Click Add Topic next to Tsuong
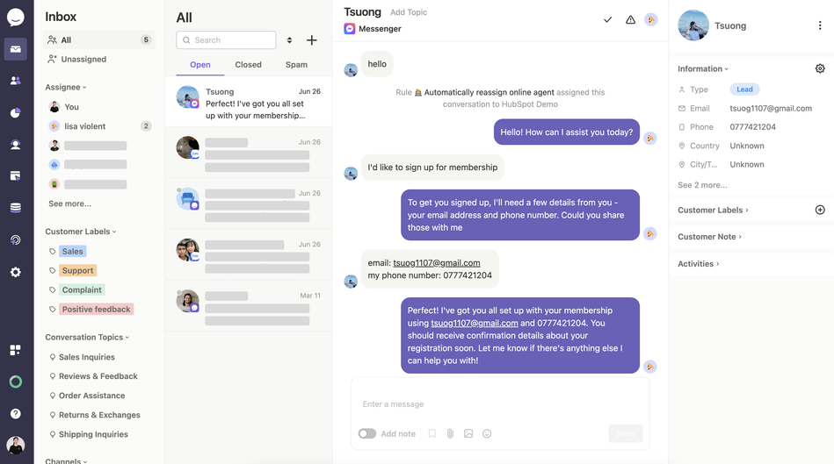Image resolution: width=834 pixels, height=464 pixels. click(409, 12)
